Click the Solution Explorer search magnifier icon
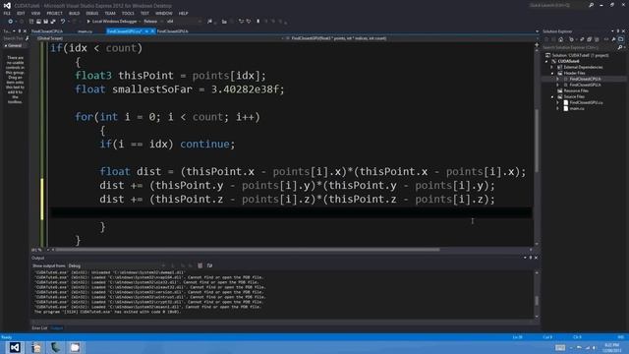 pyautogui.click(x=620, y=47)
